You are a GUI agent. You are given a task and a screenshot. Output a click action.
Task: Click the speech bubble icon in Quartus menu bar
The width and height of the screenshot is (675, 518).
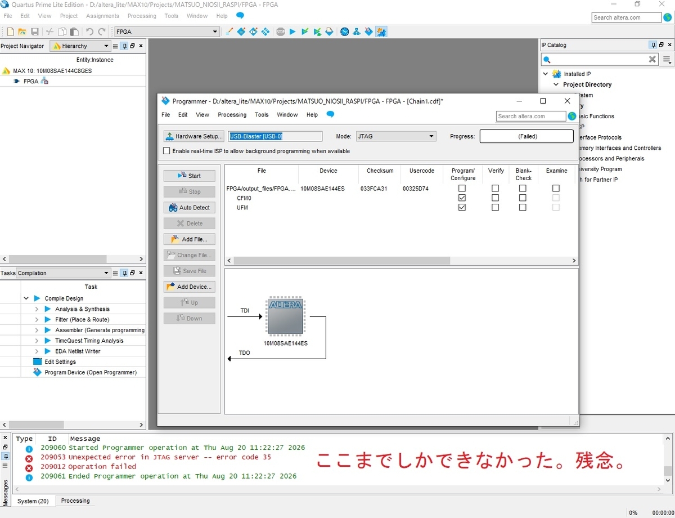coord(240,15)
